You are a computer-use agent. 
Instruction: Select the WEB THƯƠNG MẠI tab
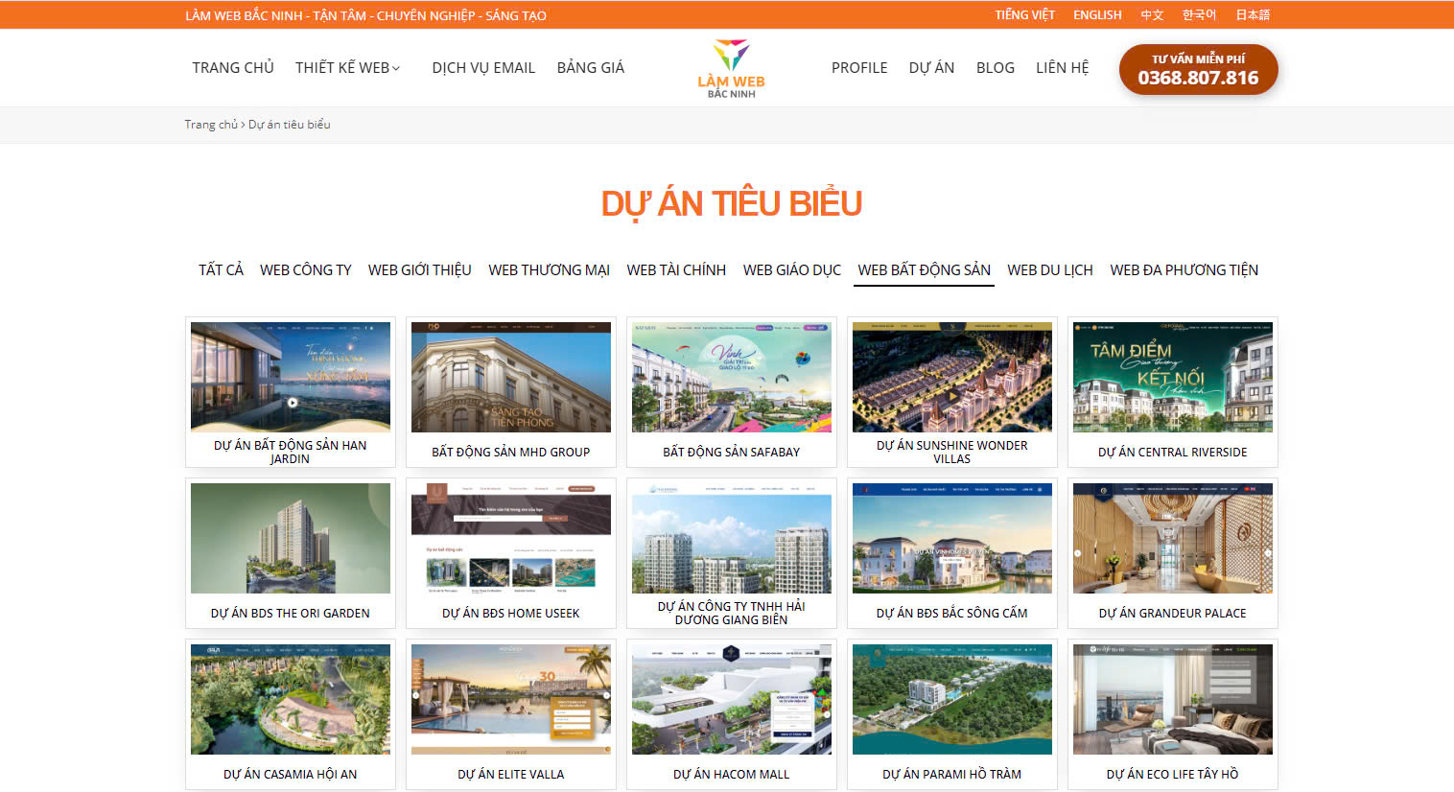[x=550, y=270]
